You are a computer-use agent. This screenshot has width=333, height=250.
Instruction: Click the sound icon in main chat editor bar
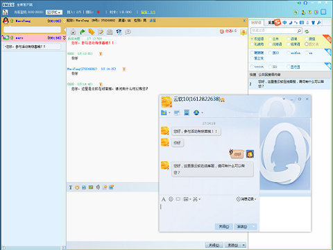point(98,187)
